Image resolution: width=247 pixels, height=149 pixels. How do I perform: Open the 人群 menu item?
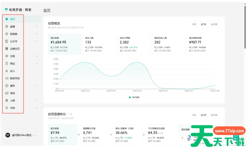click(x=12, y=100)
